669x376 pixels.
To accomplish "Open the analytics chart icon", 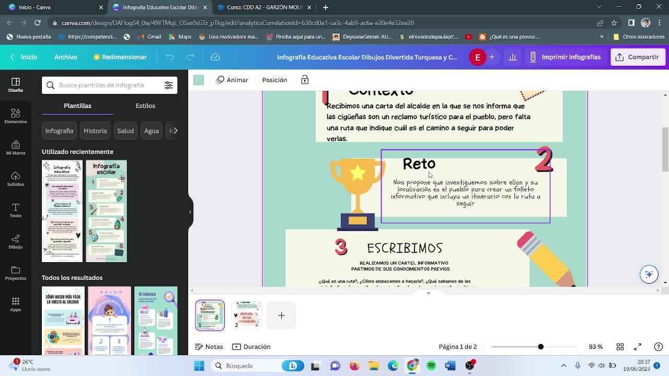I will (512, 57).
